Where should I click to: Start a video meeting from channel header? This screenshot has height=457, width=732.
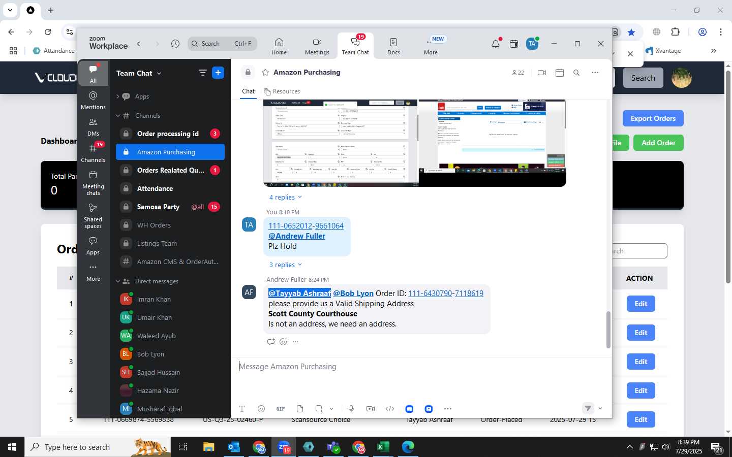[542, 73]
